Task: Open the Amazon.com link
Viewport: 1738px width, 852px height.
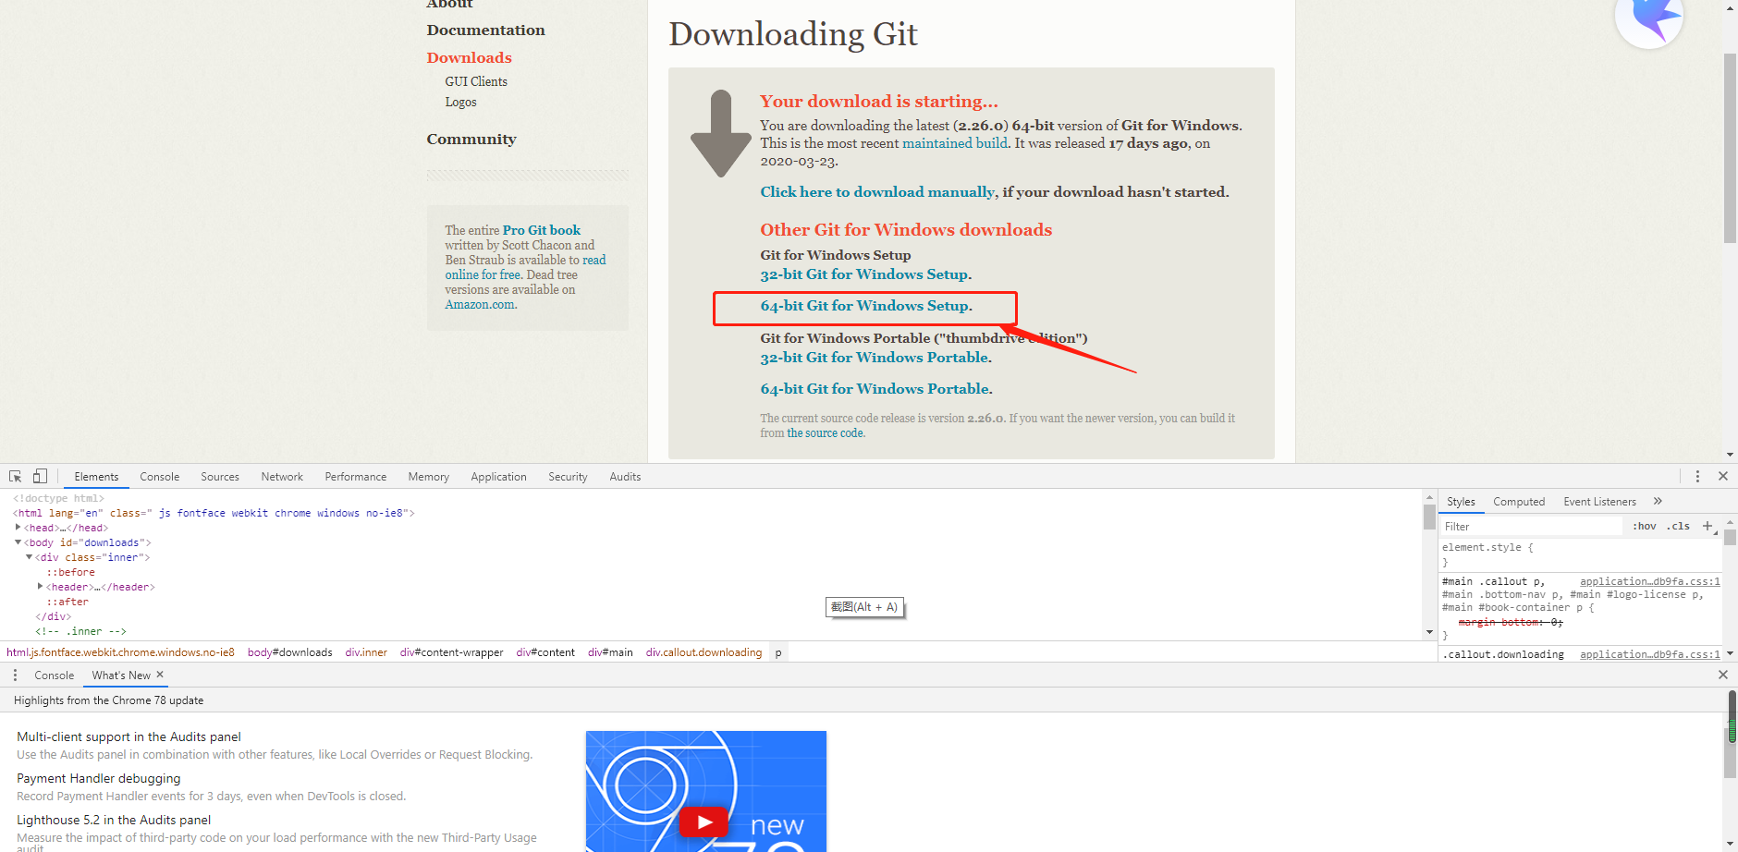Action: [x=480, y=304]
